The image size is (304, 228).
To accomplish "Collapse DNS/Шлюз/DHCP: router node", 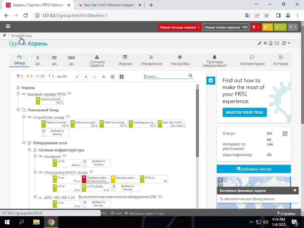I will 35,172.
